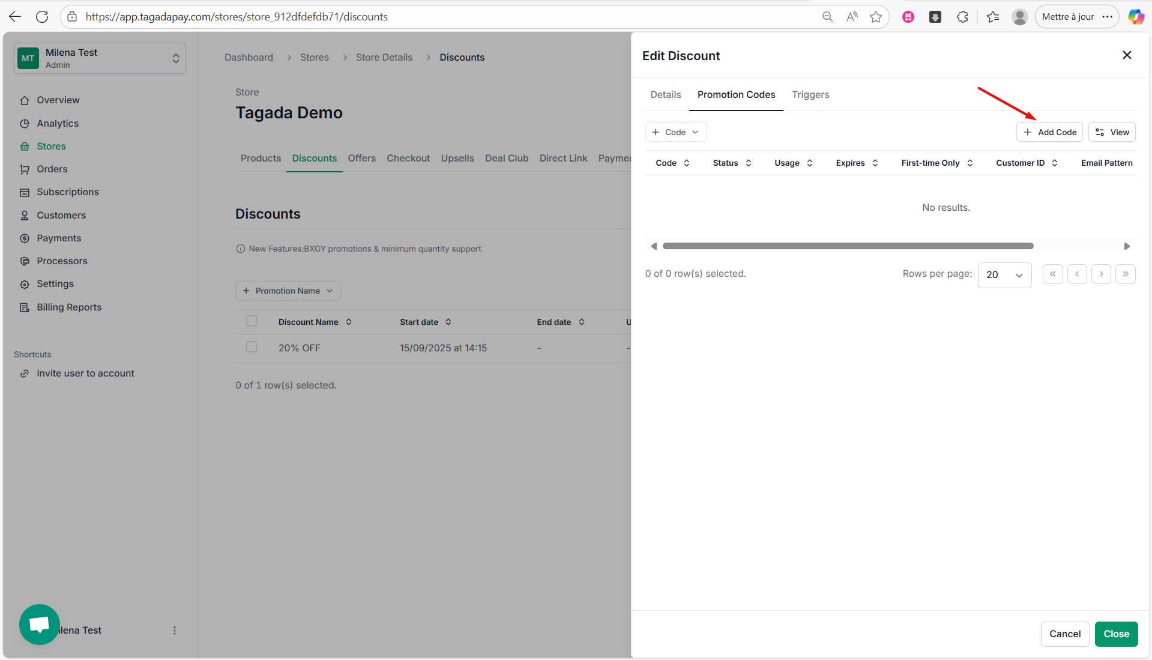Go to the last page of codes

1125,274
